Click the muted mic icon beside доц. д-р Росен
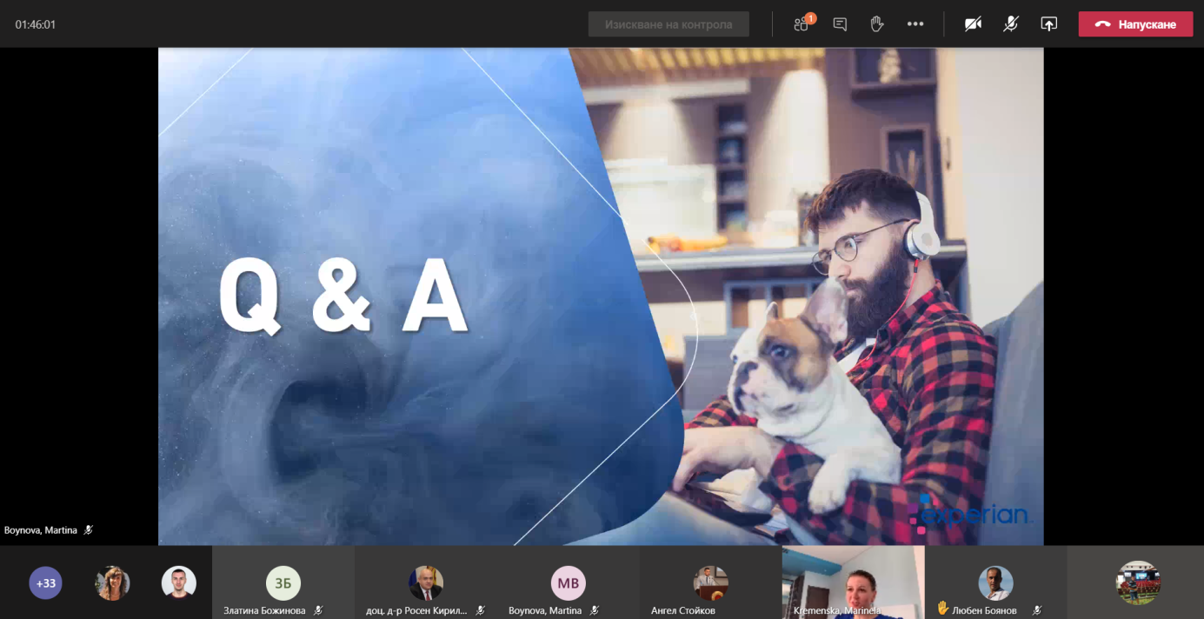The height and width of the screenshot is (619, 1204). tap(481, 610)
